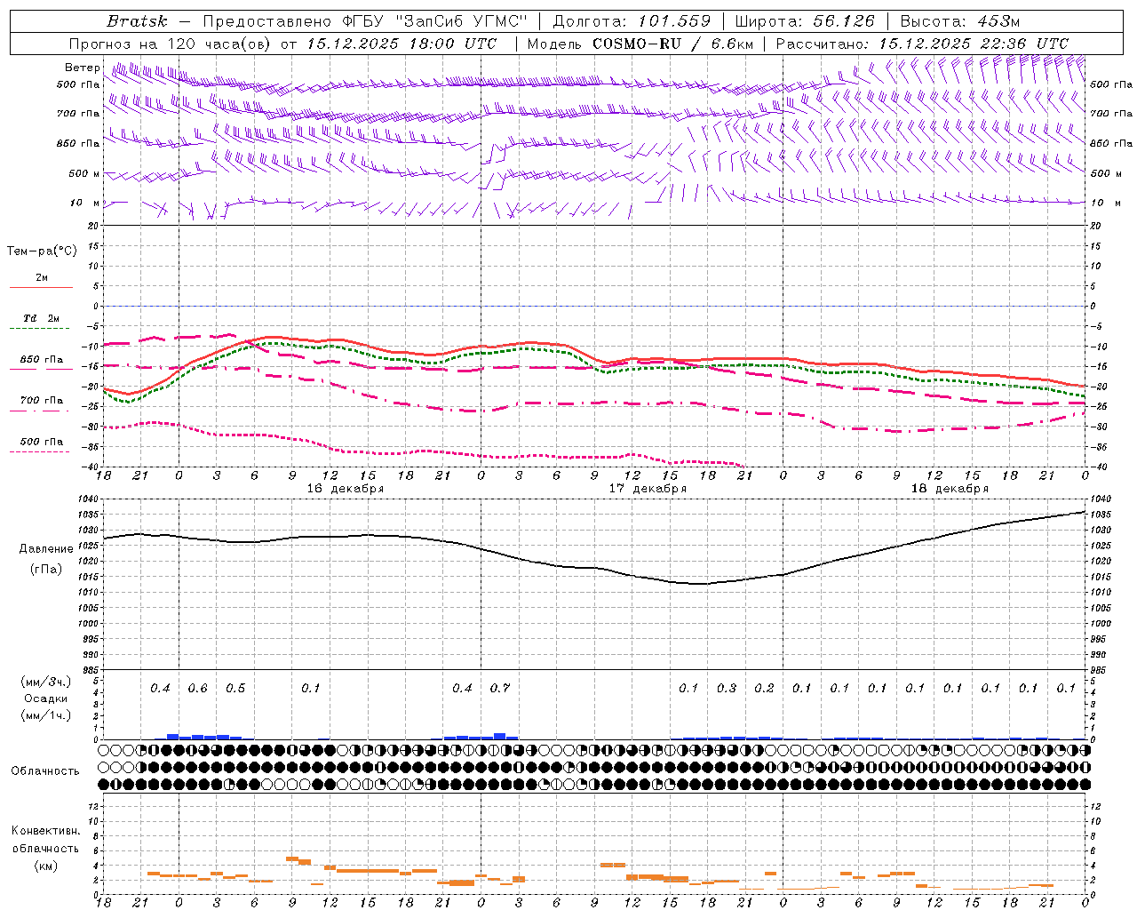Viewport: 1137px width, 910px height.
Task: Select the 10 м wind level label on left axis
Action: (x=84, y=203)
